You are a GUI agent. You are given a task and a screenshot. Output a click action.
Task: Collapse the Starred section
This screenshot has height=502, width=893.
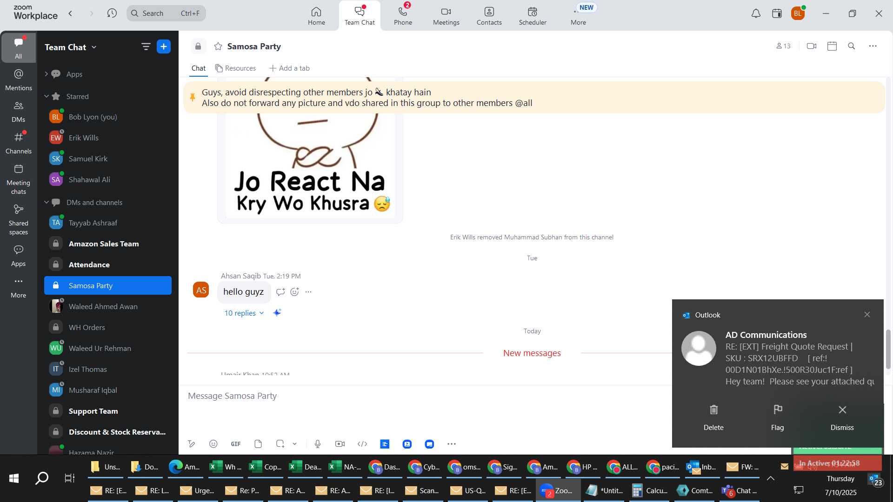point(46,96)
